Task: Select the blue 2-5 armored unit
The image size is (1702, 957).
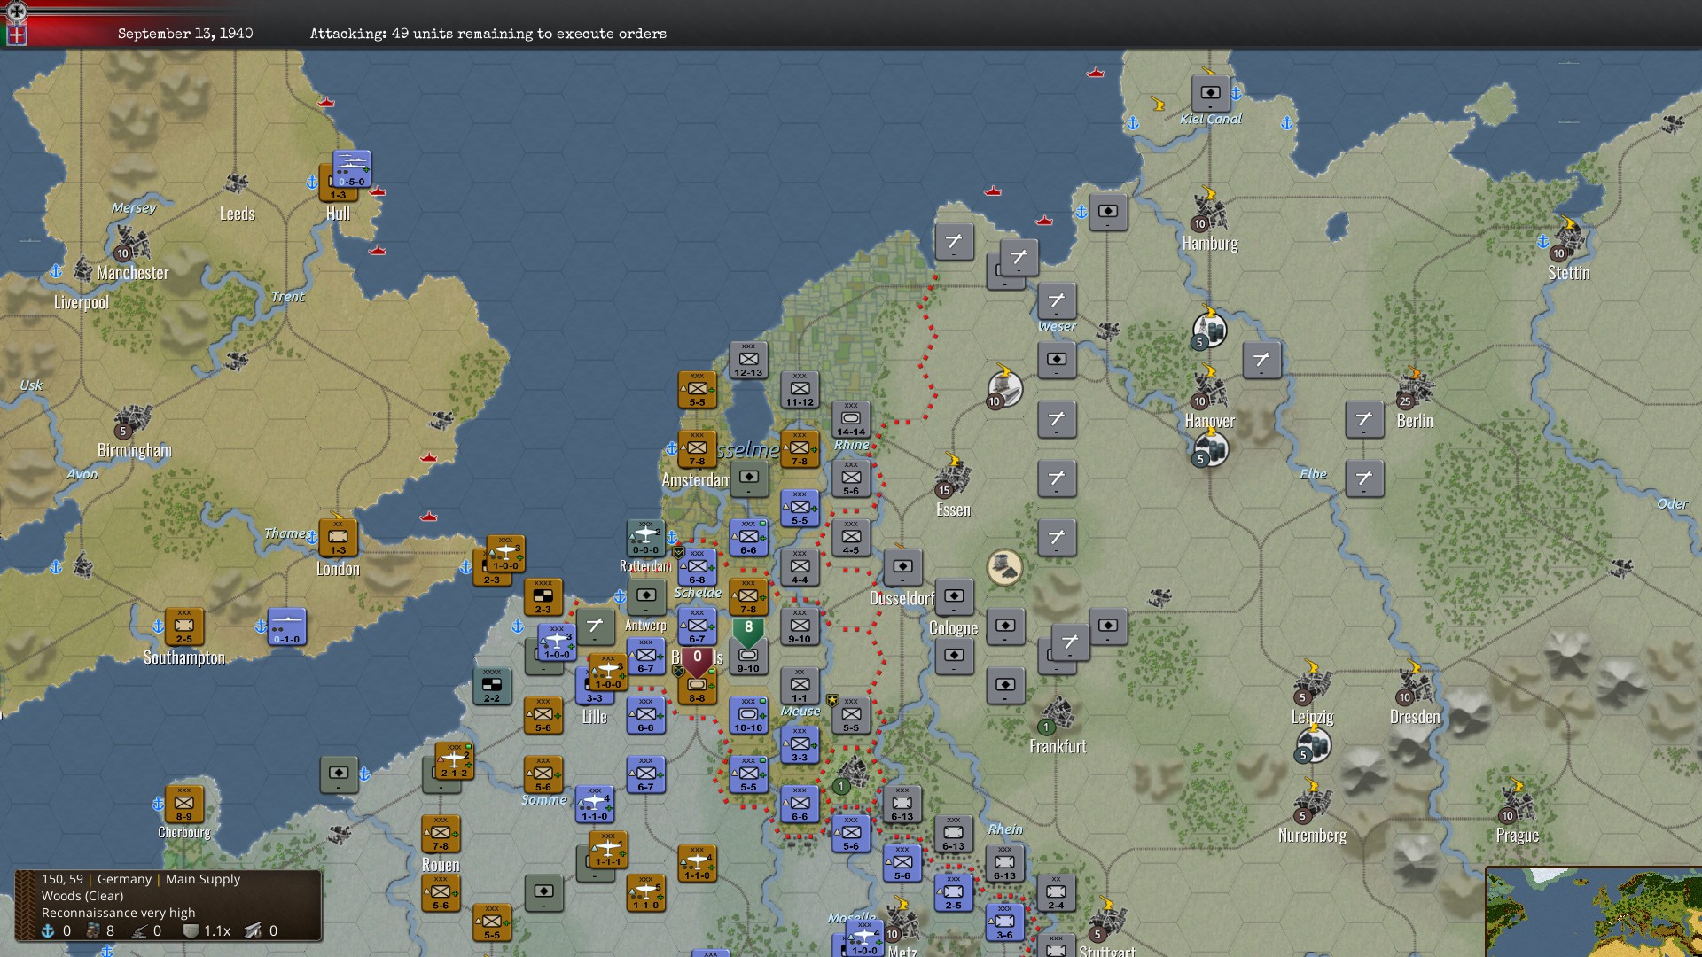Action: point(953,893)
